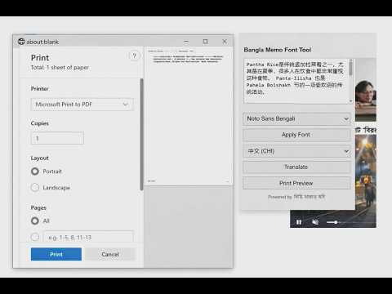This screenshot has width=392, height=294.
Task: Click the blue Print button
Action: pyautogui.click(x=56, y=254)
